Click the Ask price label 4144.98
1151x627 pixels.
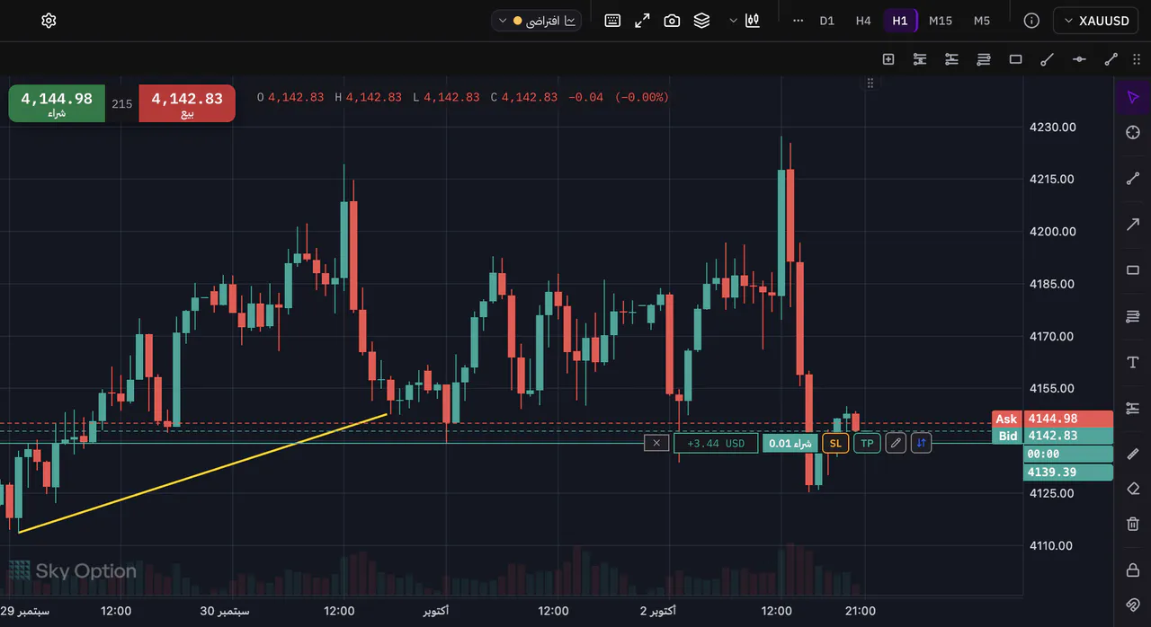1052,419
